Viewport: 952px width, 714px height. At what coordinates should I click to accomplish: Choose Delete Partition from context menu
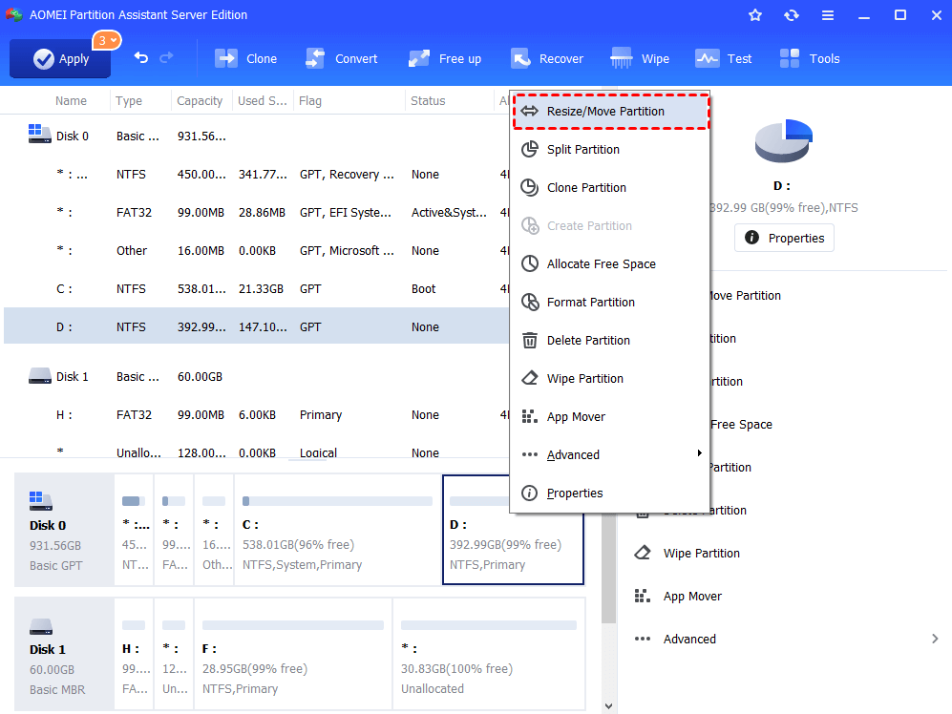point(609,341)
